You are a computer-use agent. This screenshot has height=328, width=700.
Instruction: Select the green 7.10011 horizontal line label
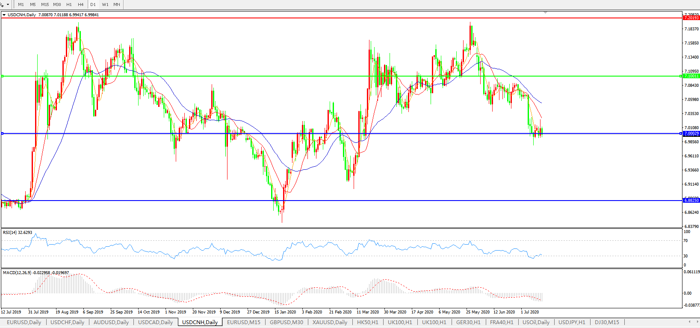coord(691,76)
